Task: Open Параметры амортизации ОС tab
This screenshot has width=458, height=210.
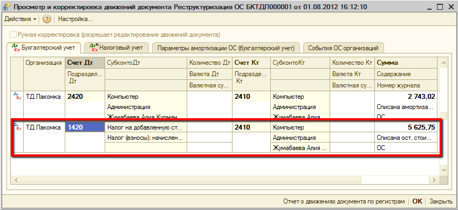Action: [x=227, y=48]
